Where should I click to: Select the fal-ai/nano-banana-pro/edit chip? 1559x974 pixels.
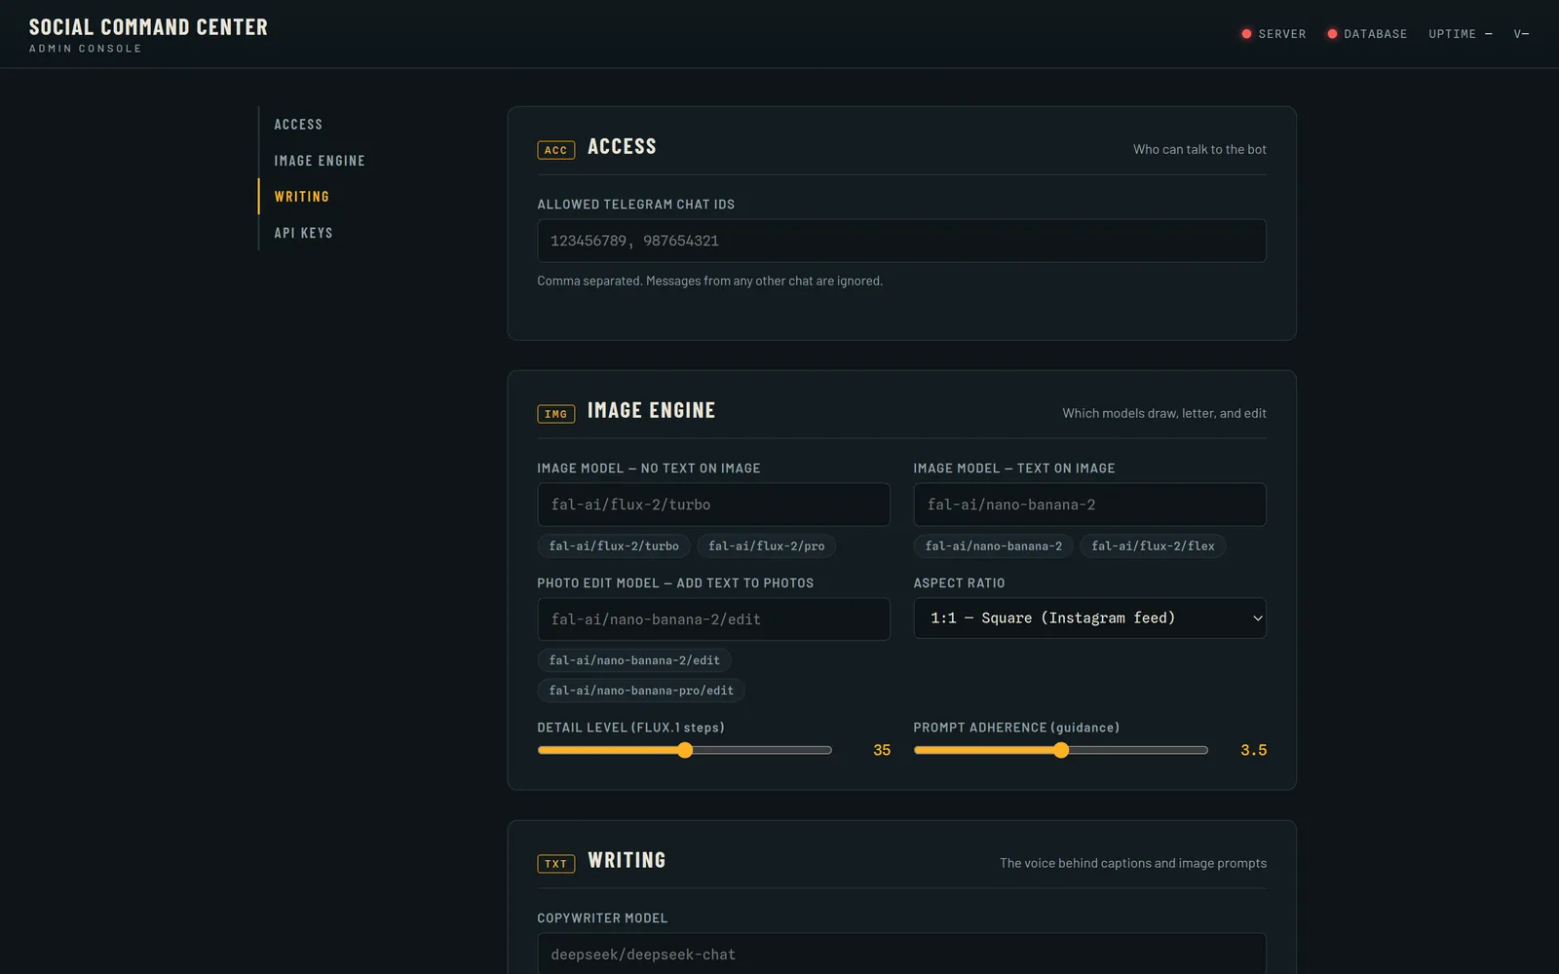[x=641, y=691]
